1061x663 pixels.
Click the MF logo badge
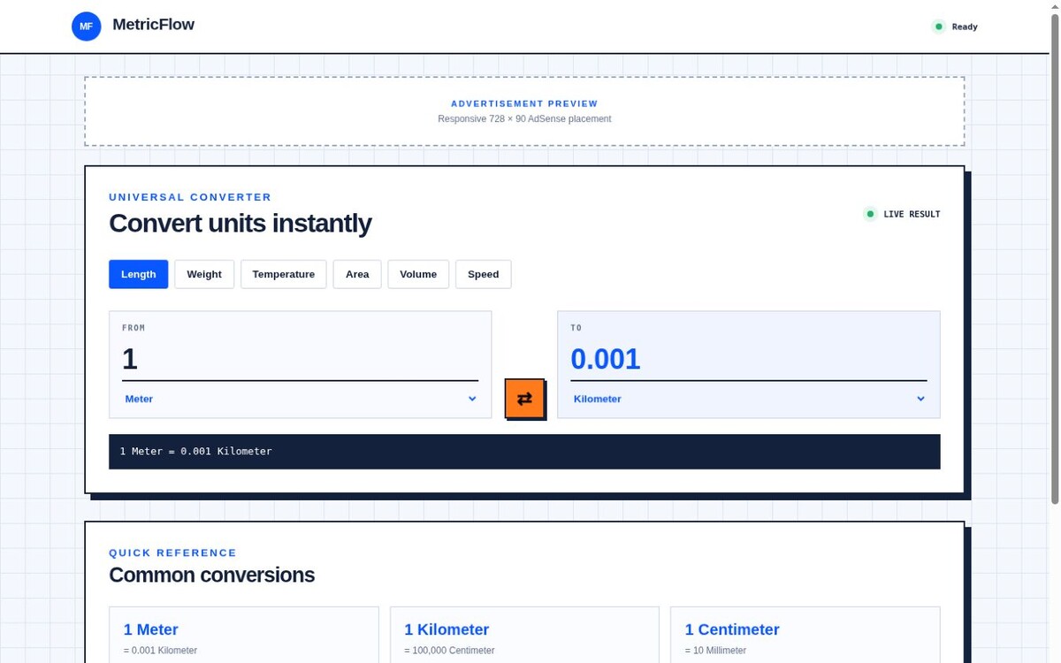[86, 26]
